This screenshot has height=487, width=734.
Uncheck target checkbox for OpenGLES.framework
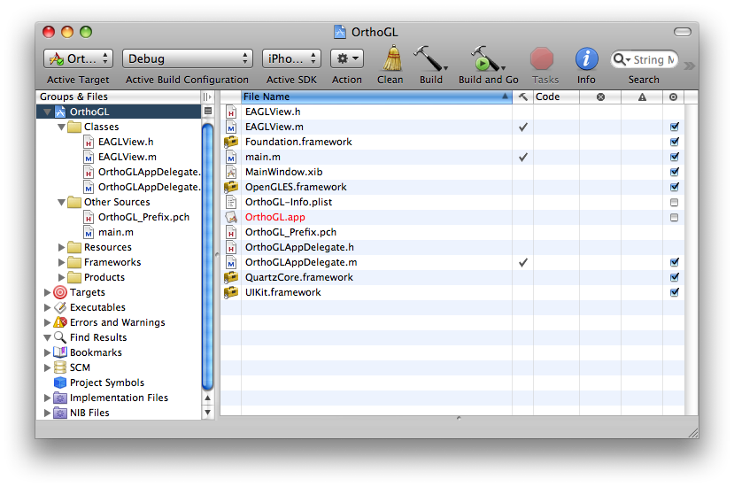(674, 187)
